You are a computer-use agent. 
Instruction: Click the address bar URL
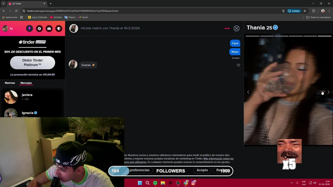[x=73, y=11]
